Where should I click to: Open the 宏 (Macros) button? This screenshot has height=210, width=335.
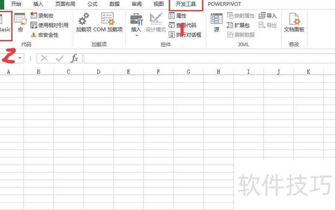click(20, 22)
